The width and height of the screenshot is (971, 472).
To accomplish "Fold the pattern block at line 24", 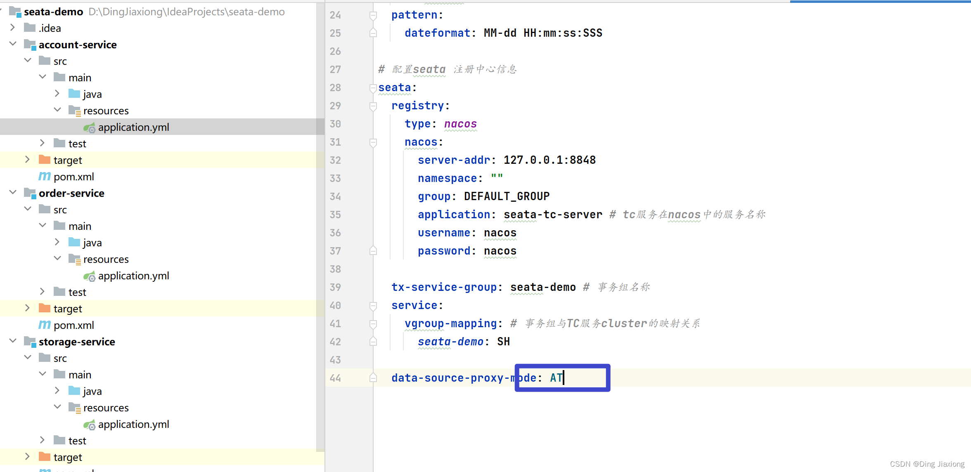I will (373, 15).
